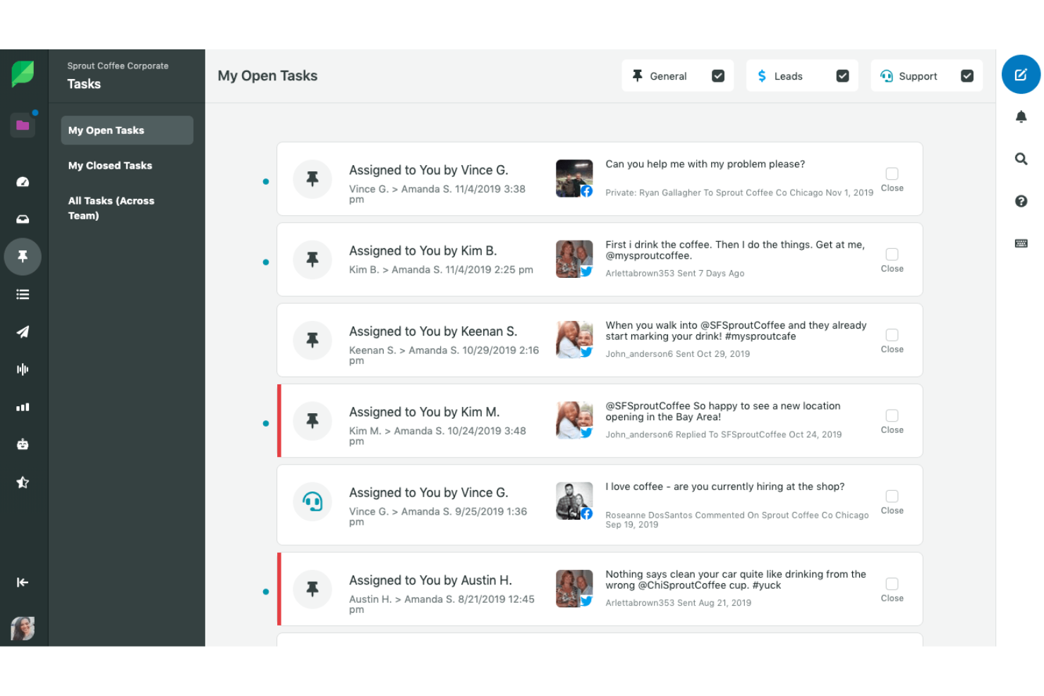Check Close on the Kim M. task
The image size is (1044, 696).
[x=892, y=416]
